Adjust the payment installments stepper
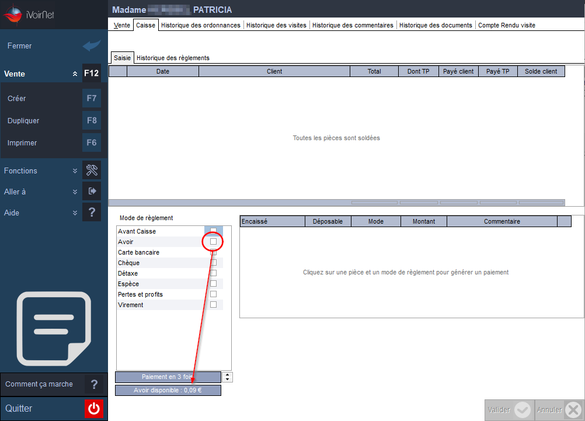Screen dimensions: 585x421 (227, 377)
